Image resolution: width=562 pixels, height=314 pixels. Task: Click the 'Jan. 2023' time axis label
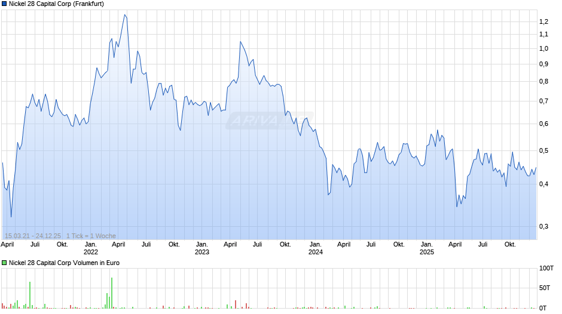[x=202, y=248]
